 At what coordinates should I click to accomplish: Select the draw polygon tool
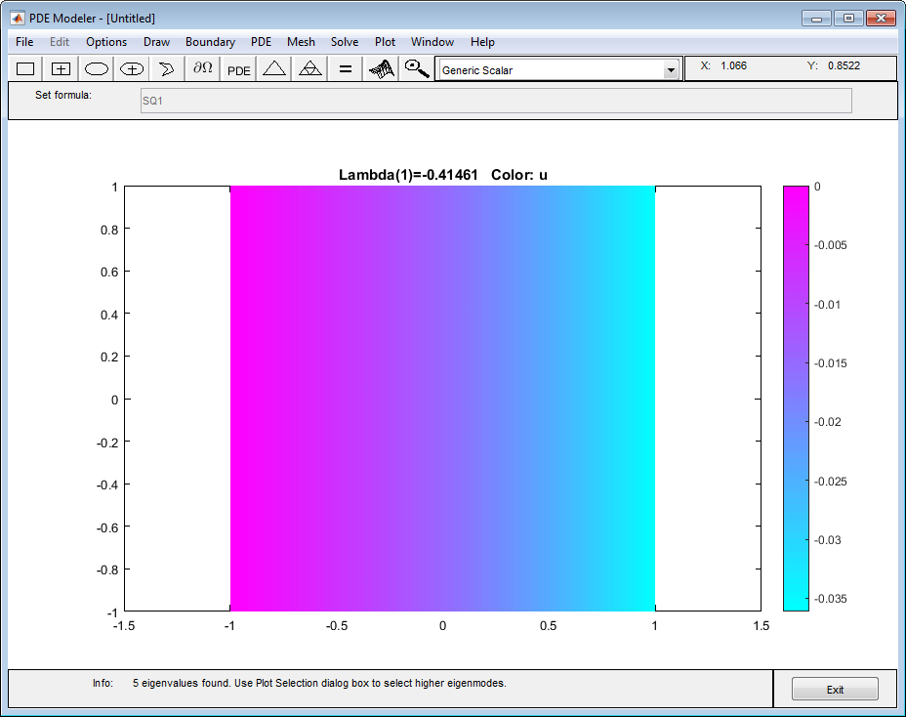click(167, 69)
